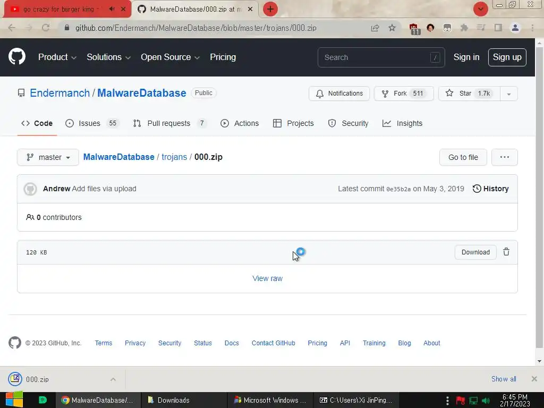The height and width of the screenshot is (408, 544).
Task: Bookmark this page with the star icon
Action: click(392, 28)
